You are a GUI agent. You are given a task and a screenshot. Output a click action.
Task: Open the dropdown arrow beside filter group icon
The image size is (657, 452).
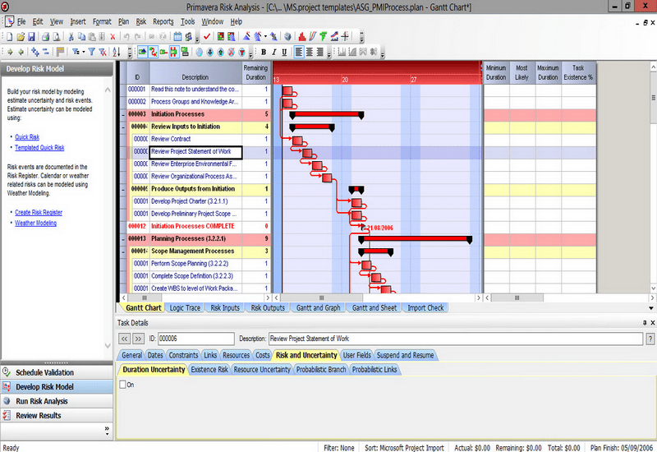tap(84, 52)
